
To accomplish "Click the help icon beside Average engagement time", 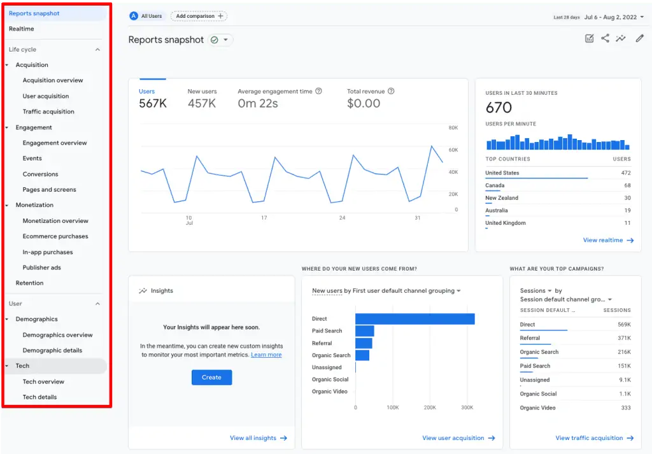I will [318, 92].
